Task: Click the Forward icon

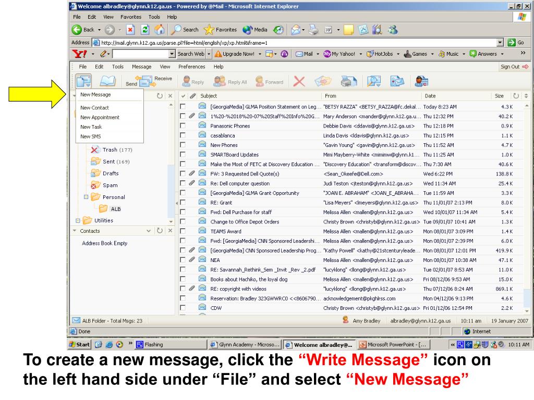Action: (x=270, y=82)
